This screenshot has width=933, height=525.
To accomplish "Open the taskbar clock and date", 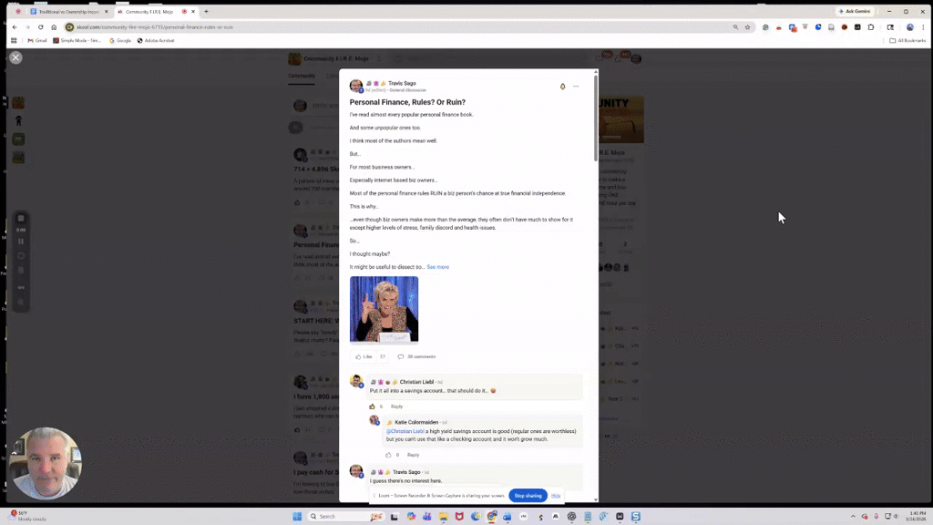I will tap(917, 516).
